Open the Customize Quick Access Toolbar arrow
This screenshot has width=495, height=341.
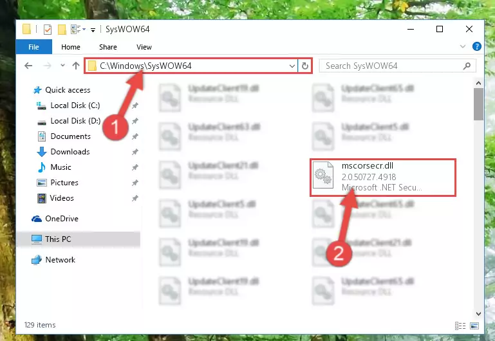pyautogui.click(x=93, y=30)
